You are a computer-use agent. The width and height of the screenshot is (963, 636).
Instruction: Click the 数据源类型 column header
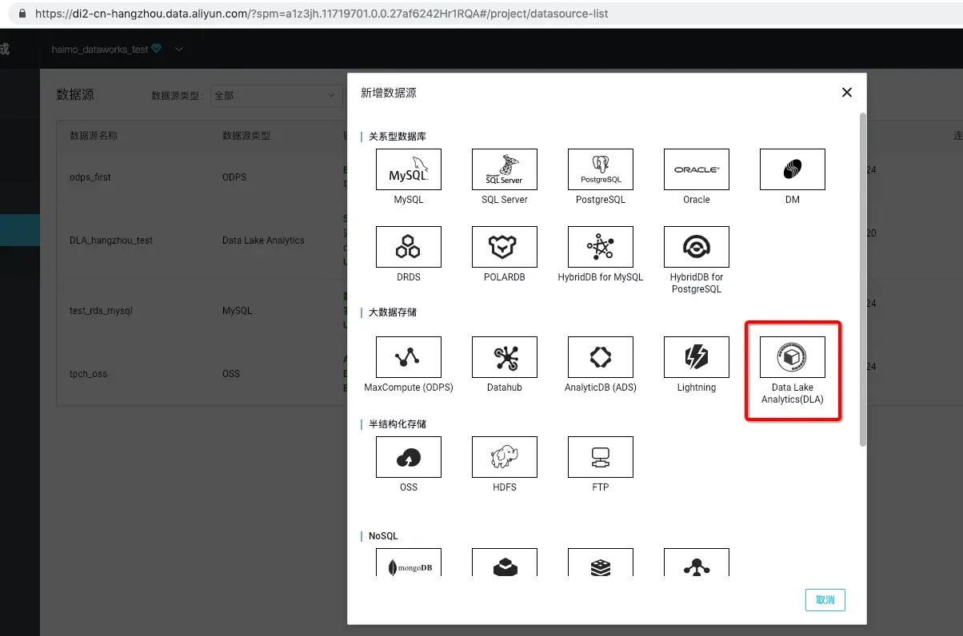(246, 136)
